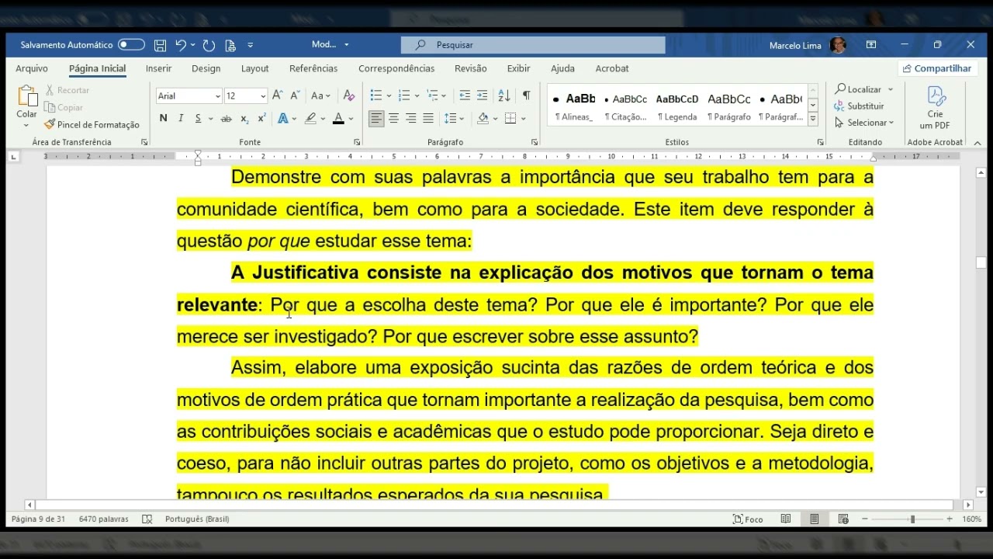The image size is (993, 559).
Task: Click Pincel de Formatação
Action: pyautogui.click(x=92, y=124)
